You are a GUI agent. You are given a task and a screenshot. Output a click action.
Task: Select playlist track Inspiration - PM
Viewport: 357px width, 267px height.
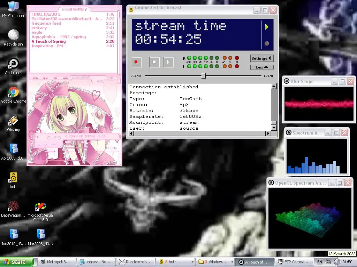(x=73, y=46)
